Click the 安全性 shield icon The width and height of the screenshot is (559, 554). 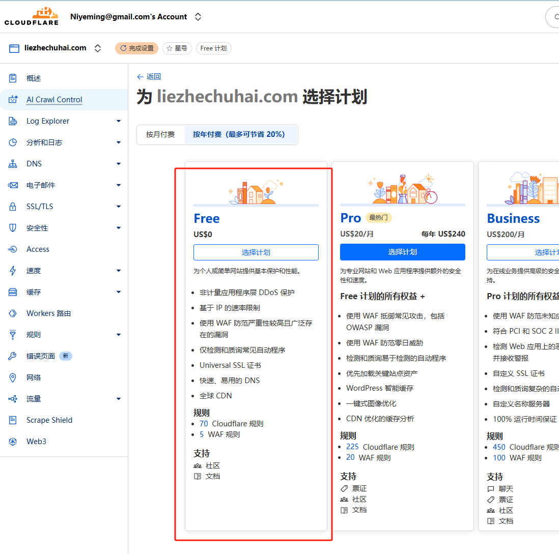pyautogui.click(x=13, y=227)
